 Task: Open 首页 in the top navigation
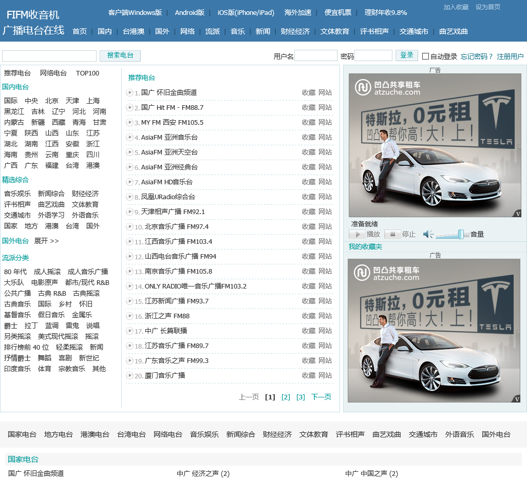(x=80, y=32)
